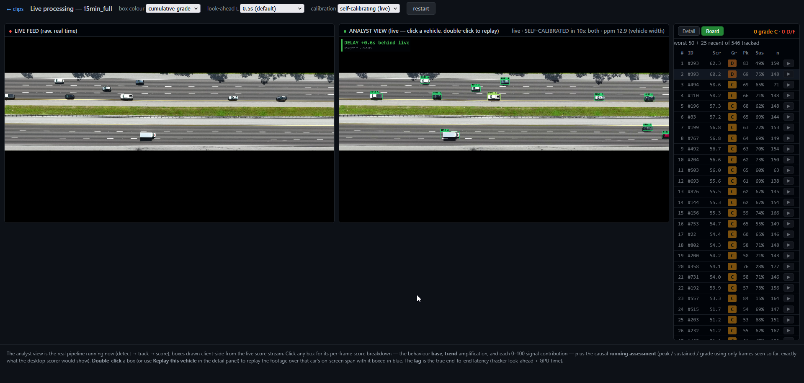Select grade D badge for #293
804x383 pixels.
[x=732, y=63]
